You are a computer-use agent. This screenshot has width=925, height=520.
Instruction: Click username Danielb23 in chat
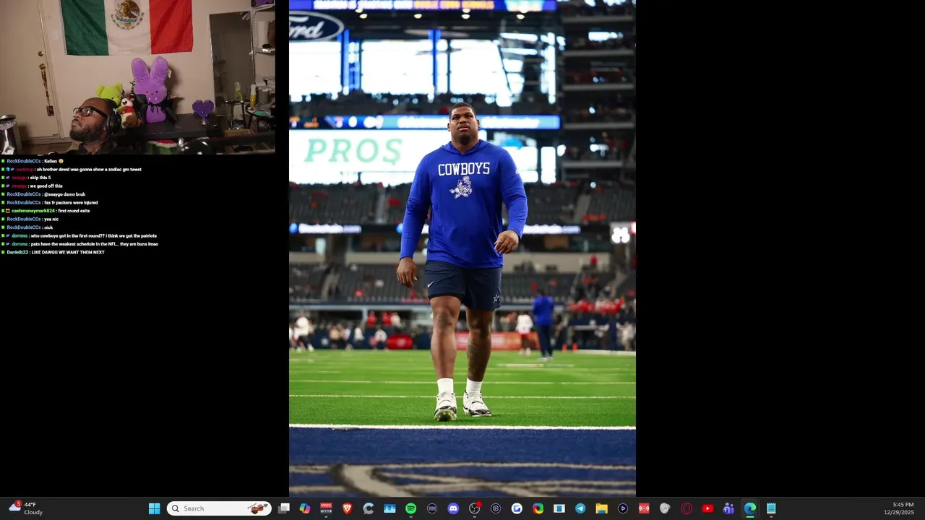tap(17, 252)
